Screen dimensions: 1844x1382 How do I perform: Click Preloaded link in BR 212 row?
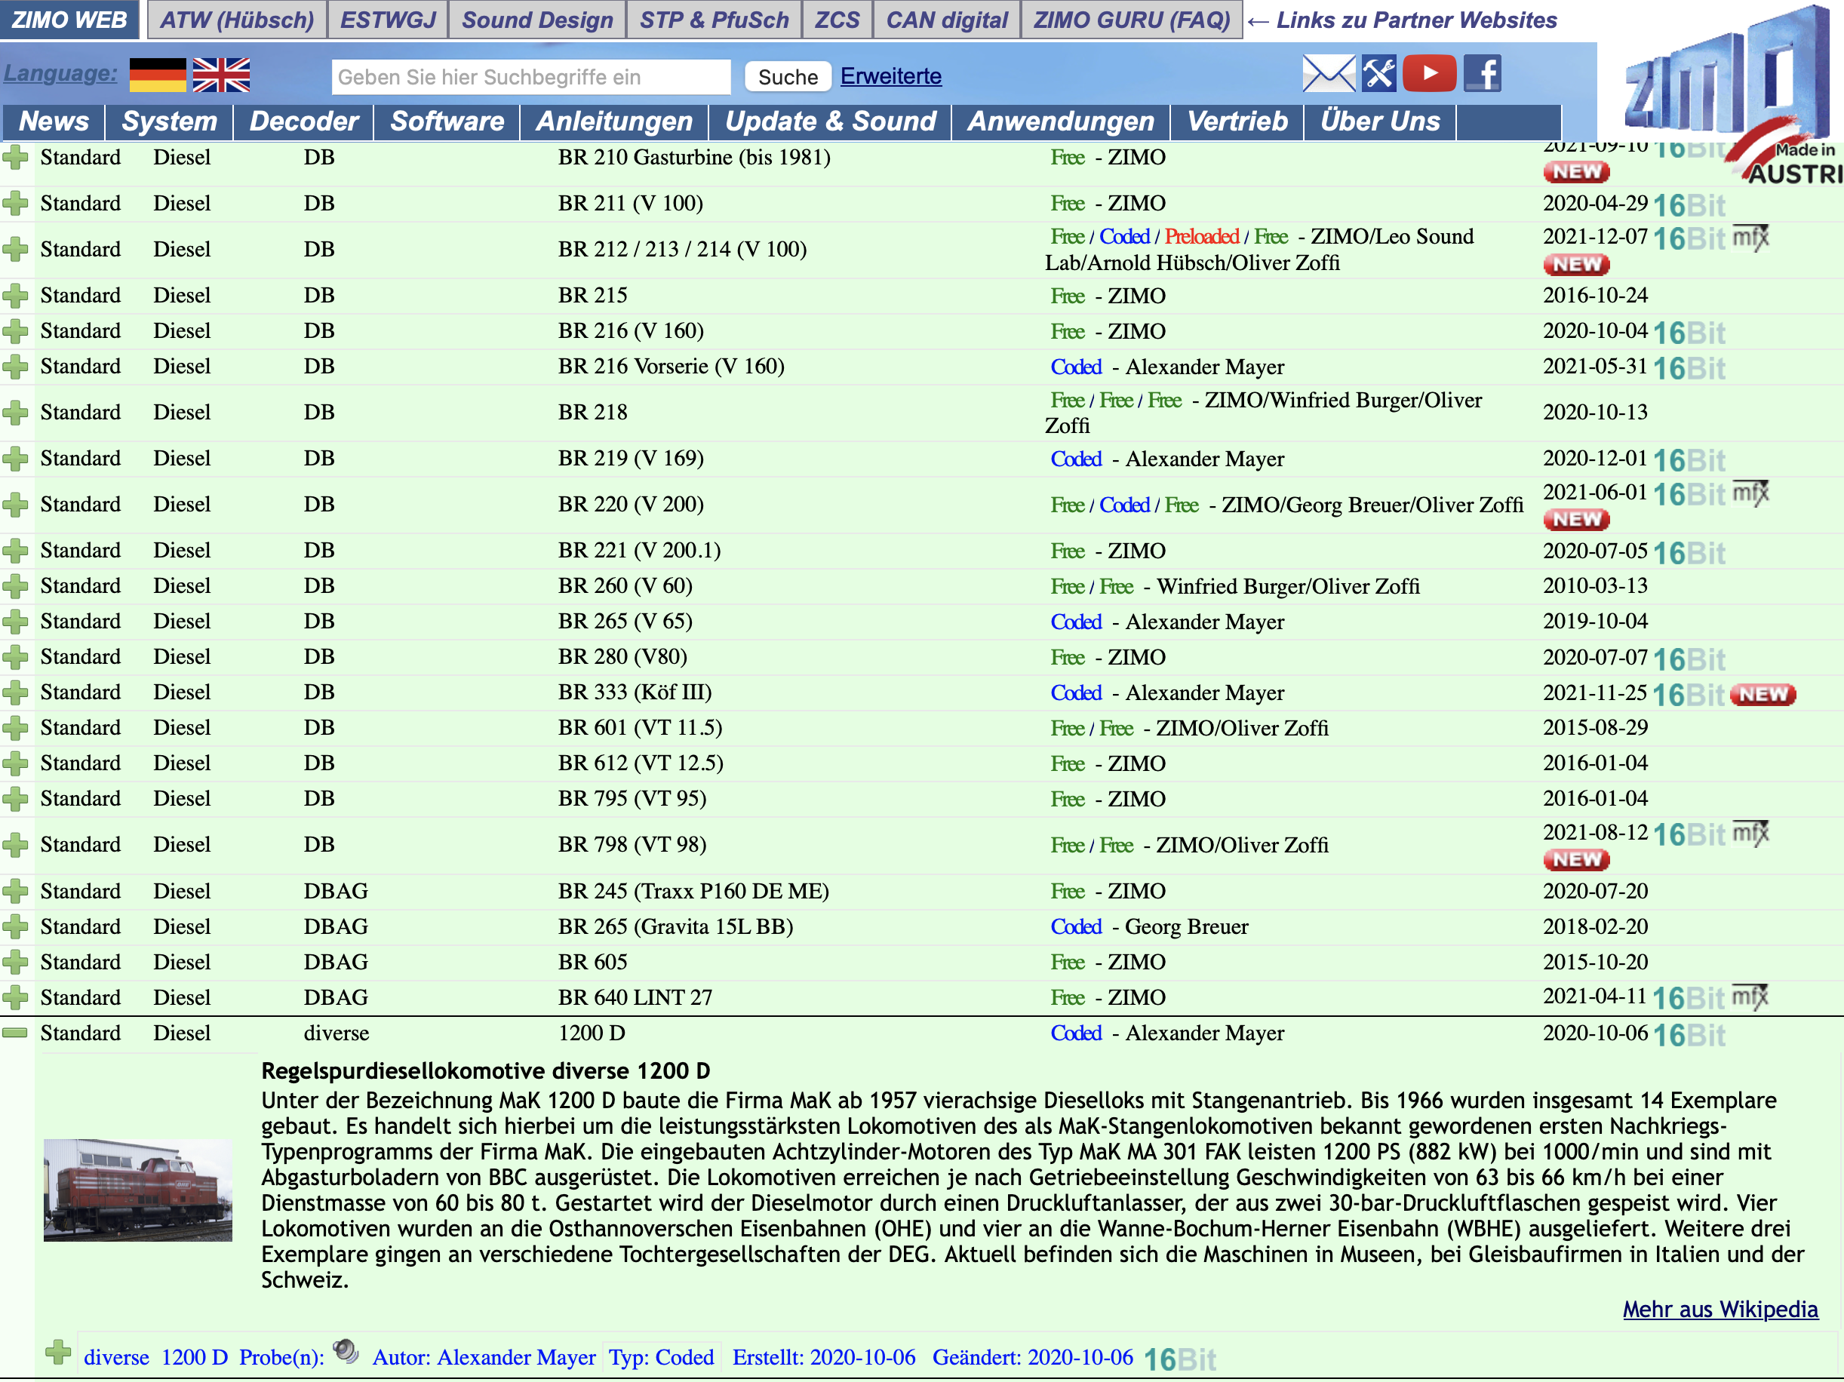[1201, 237]
